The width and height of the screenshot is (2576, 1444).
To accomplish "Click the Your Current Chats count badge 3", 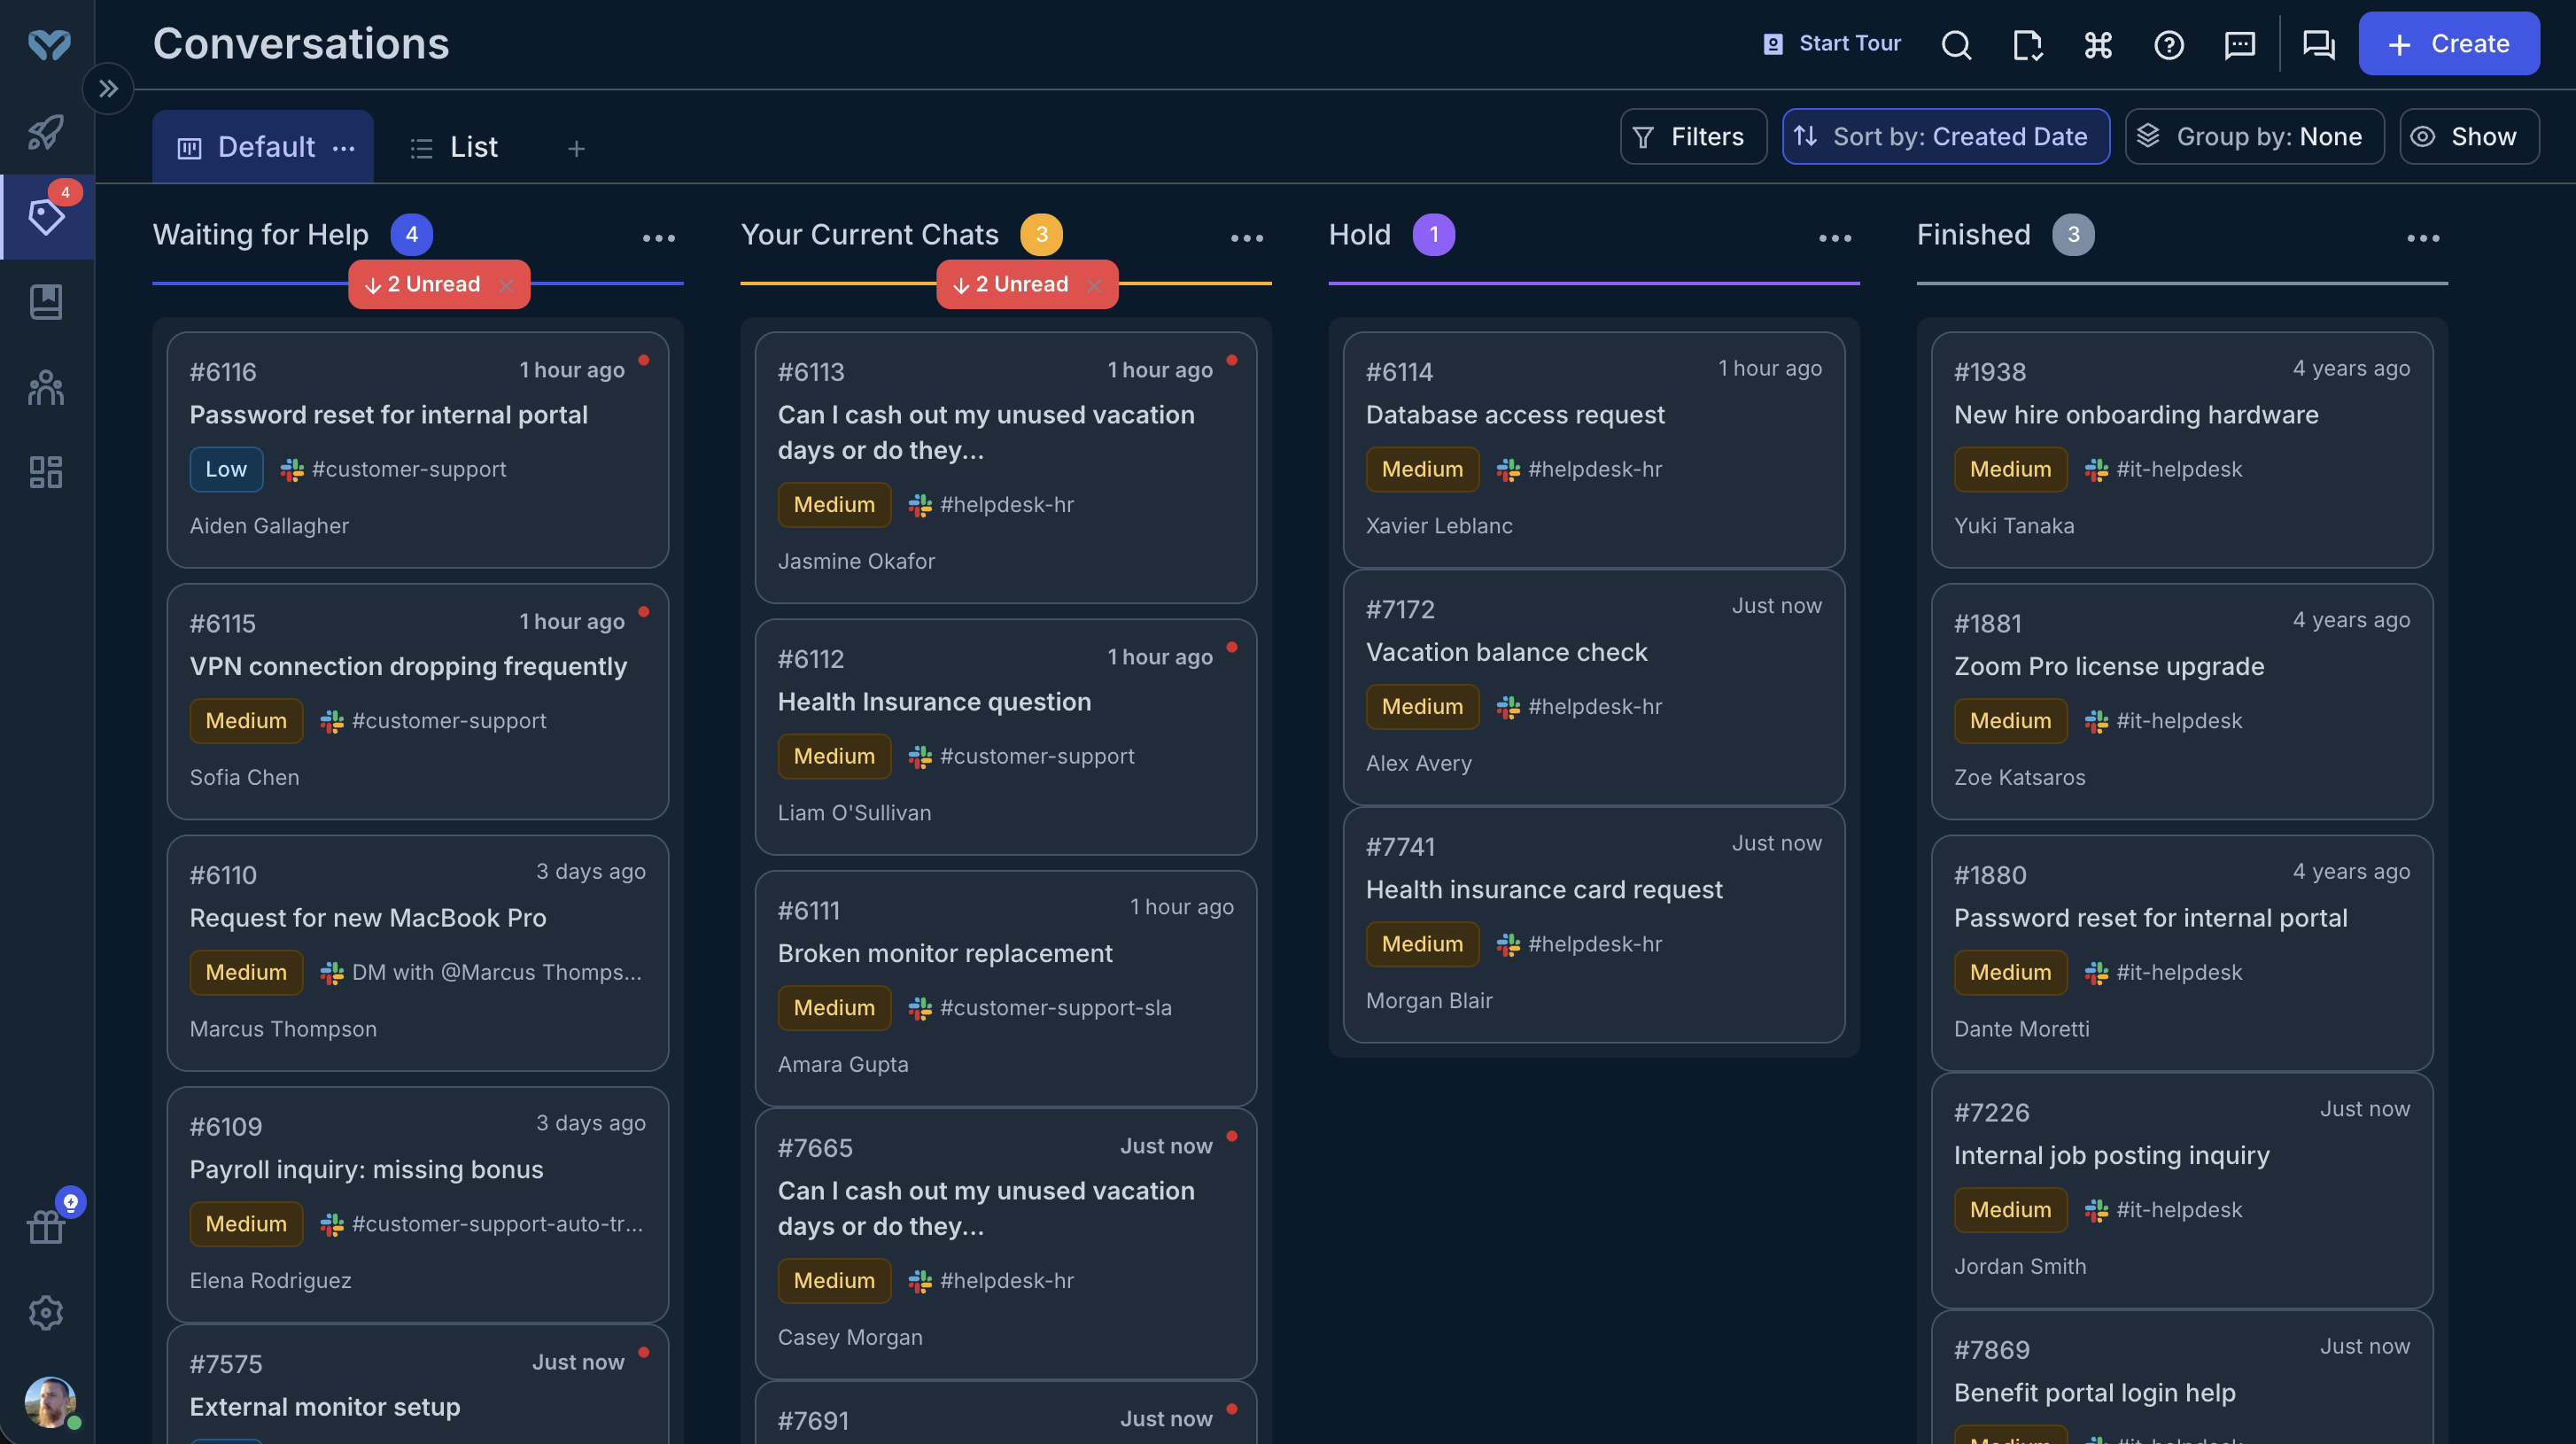I will coord(1041,234).
